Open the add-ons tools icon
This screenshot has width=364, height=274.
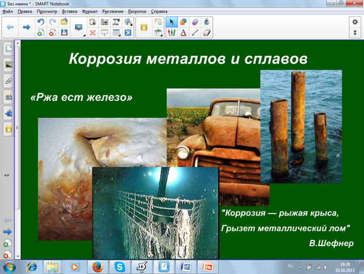128,32
